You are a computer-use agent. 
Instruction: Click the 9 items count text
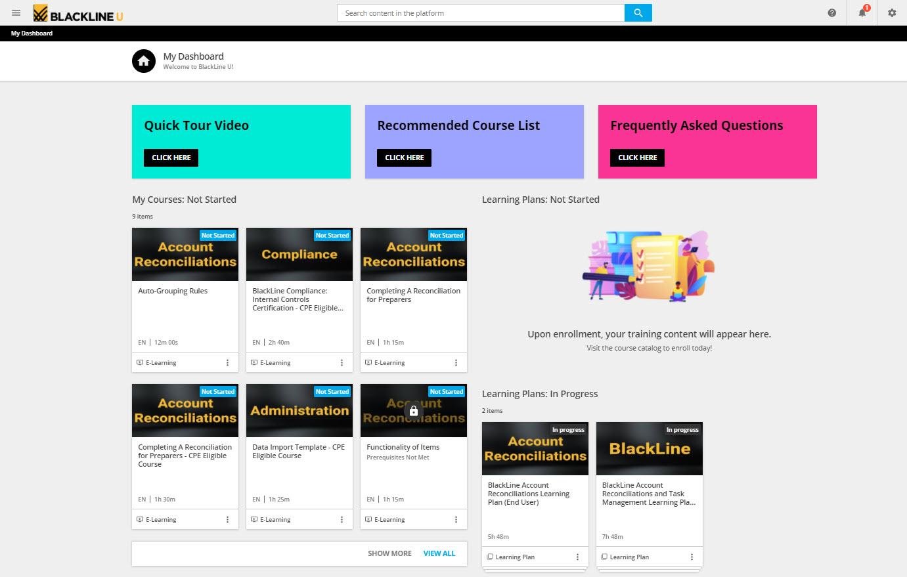click(x=143, y=217)
